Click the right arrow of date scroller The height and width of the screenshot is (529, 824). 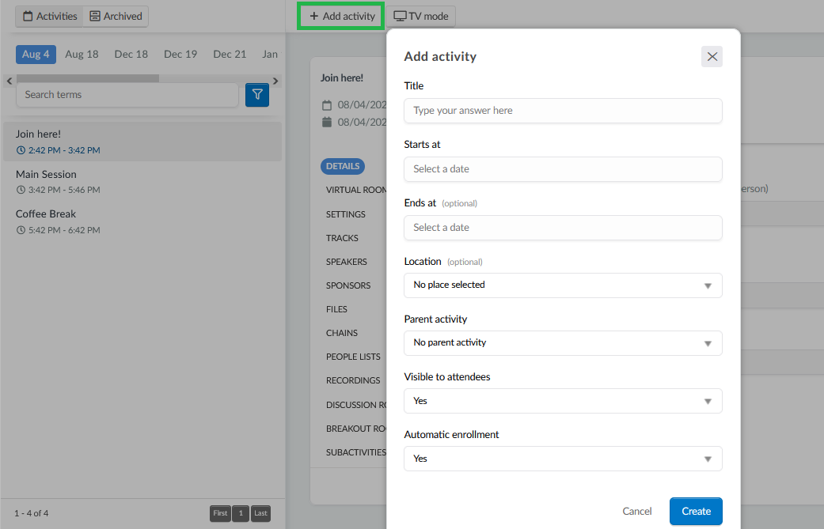click(x=275, y=81)
